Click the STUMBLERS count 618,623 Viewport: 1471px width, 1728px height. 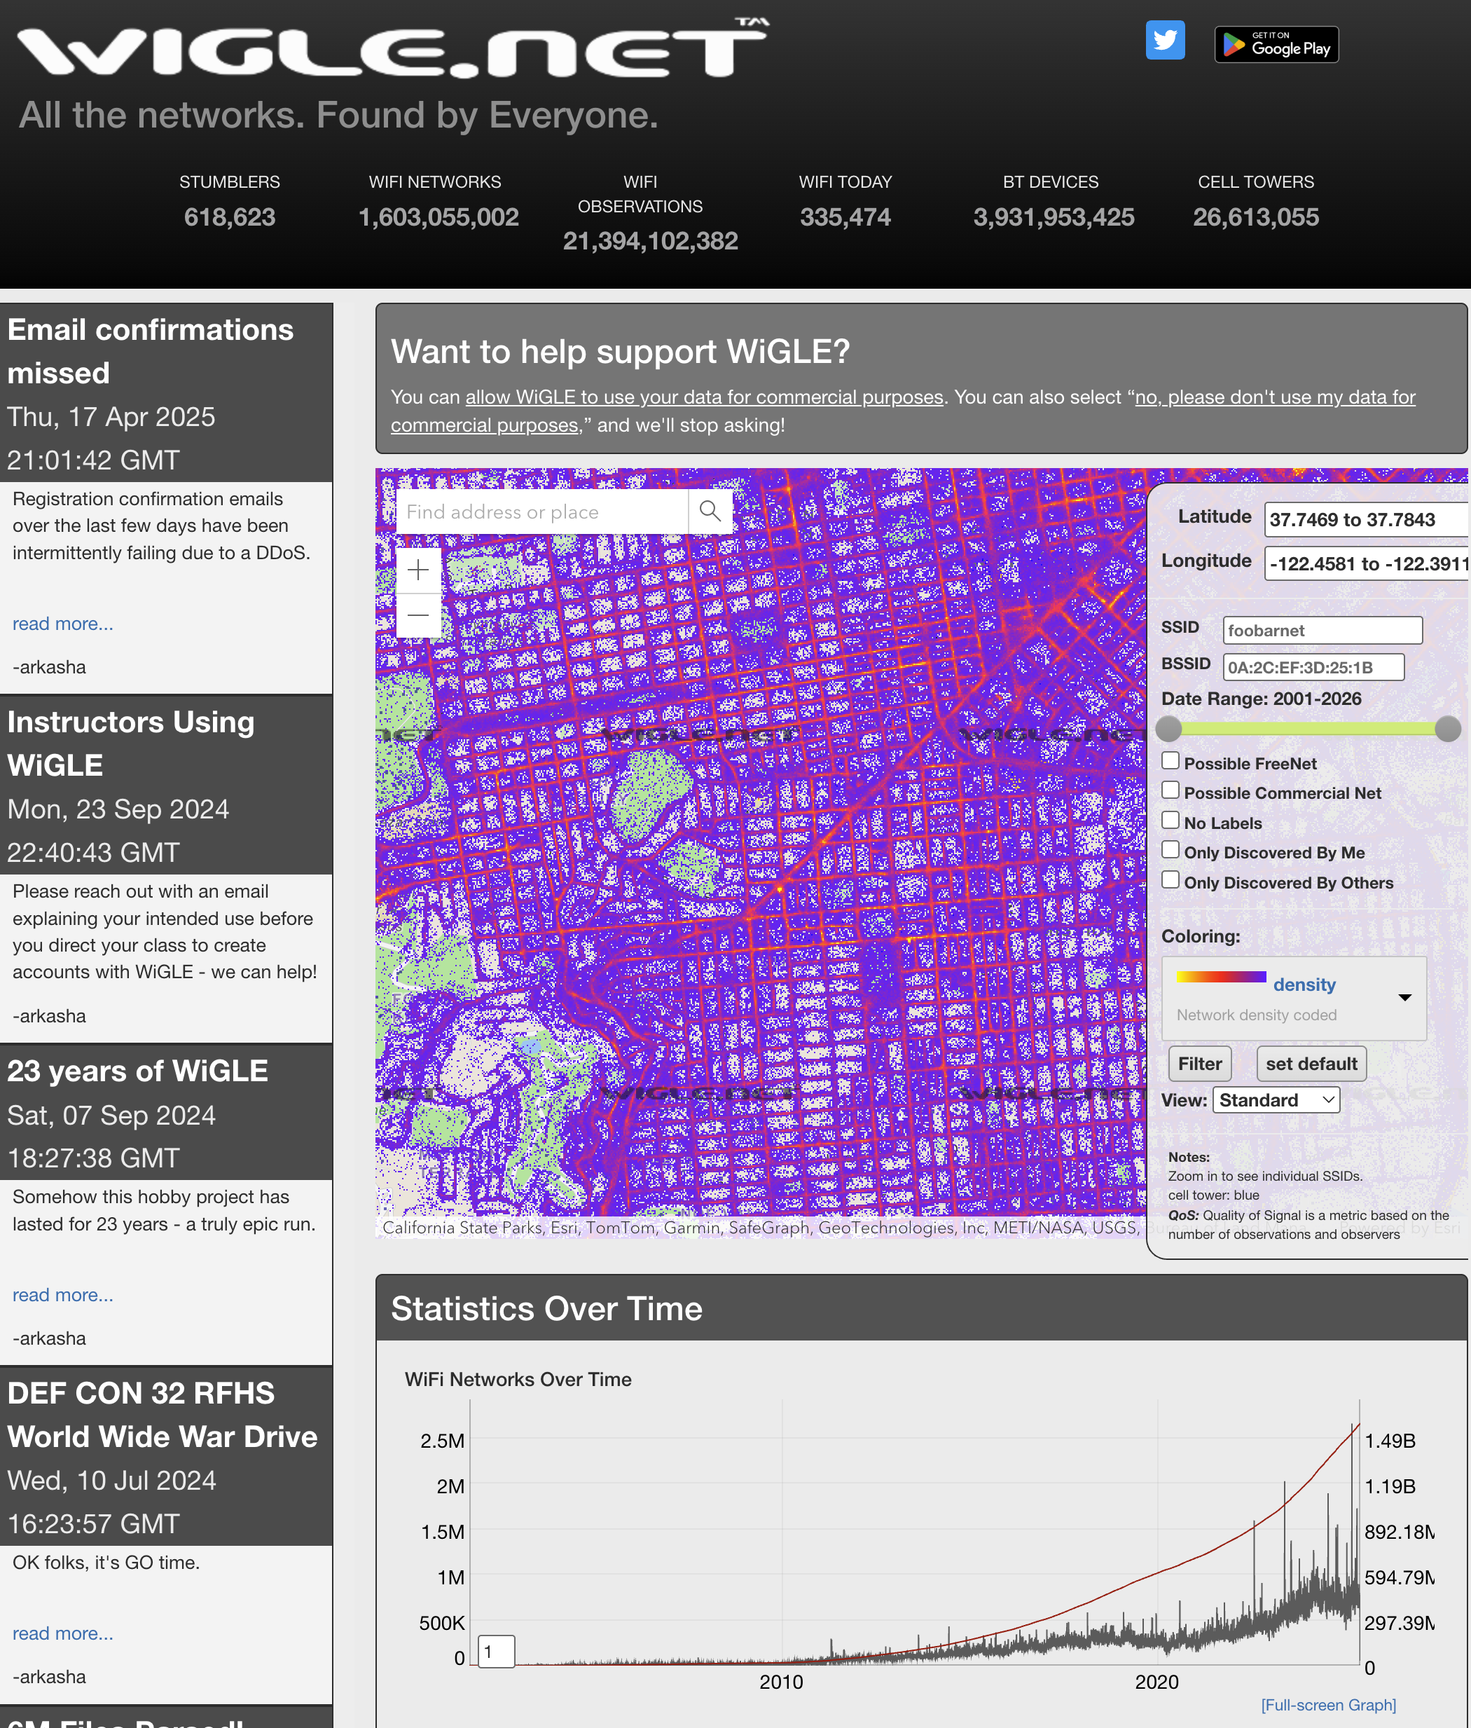229,218
